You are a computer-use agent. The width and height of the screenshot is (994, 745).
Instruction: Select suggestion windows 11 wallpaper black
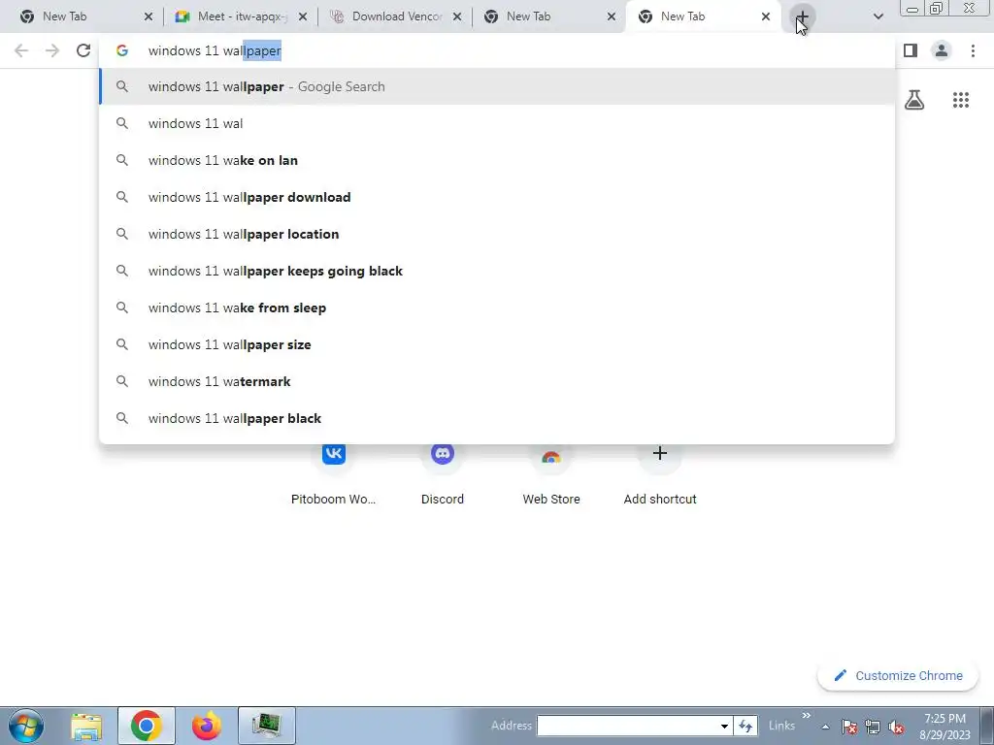(x=497, y=418)
